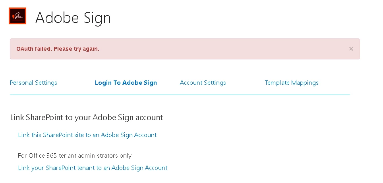Viewport: 383px width, 183px height.
Task: Click the word Sign in the page title
Action: coord(96,18)
